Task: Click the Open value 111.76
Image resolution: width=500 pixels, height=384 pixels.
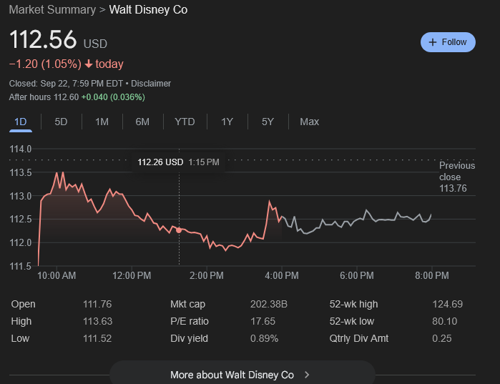Action: pyautogui.click(x=97, y=304)
